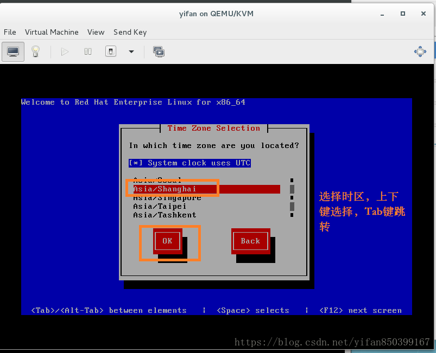This screenshot has width=436, height=353.
Task: Open the View menu
Action: [96, 32]
